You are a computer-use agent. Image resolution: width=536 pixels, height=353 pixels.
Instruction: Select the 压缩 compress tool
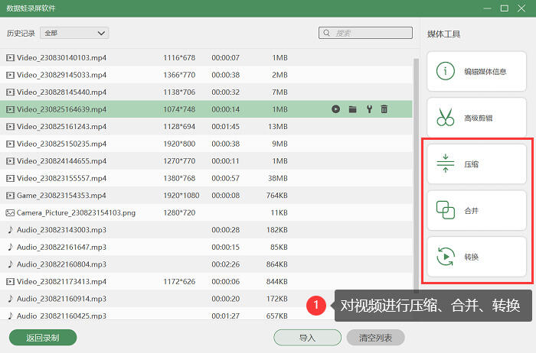(476, 164)
